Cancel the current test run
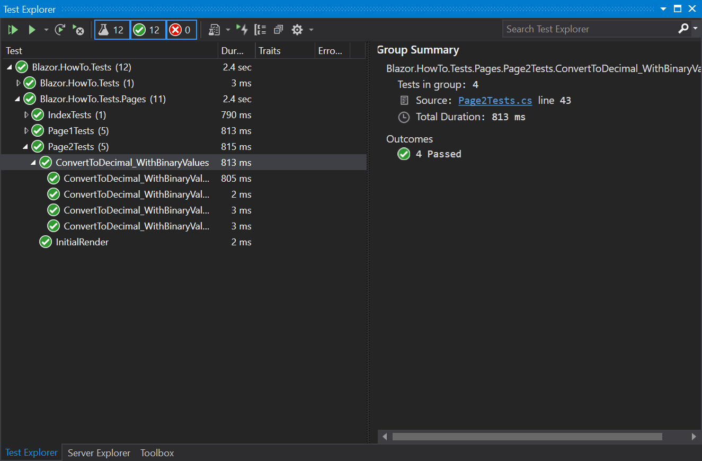 point(78,30)
